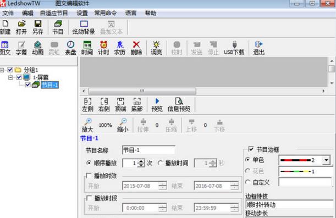Select the 单色 border radio button
Image resolution: width=336 pixels, height=218 pixels.
[x=247, y=160]
